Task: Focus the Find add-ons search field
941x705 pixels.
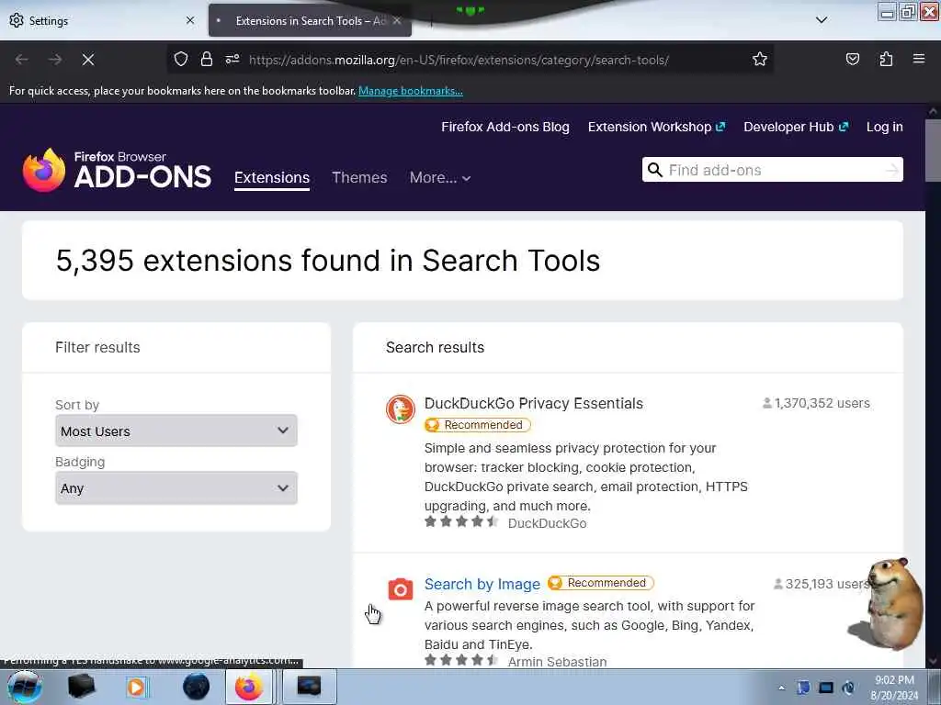Action: tap(772, 170)
